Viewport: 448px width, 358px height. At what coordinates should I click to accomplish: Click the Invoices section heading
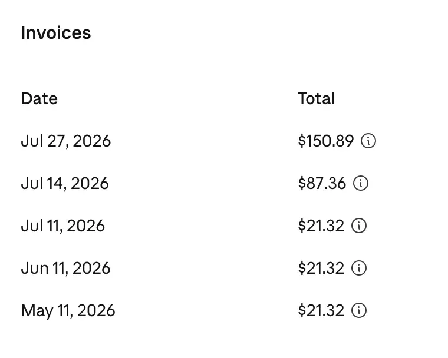56,33
